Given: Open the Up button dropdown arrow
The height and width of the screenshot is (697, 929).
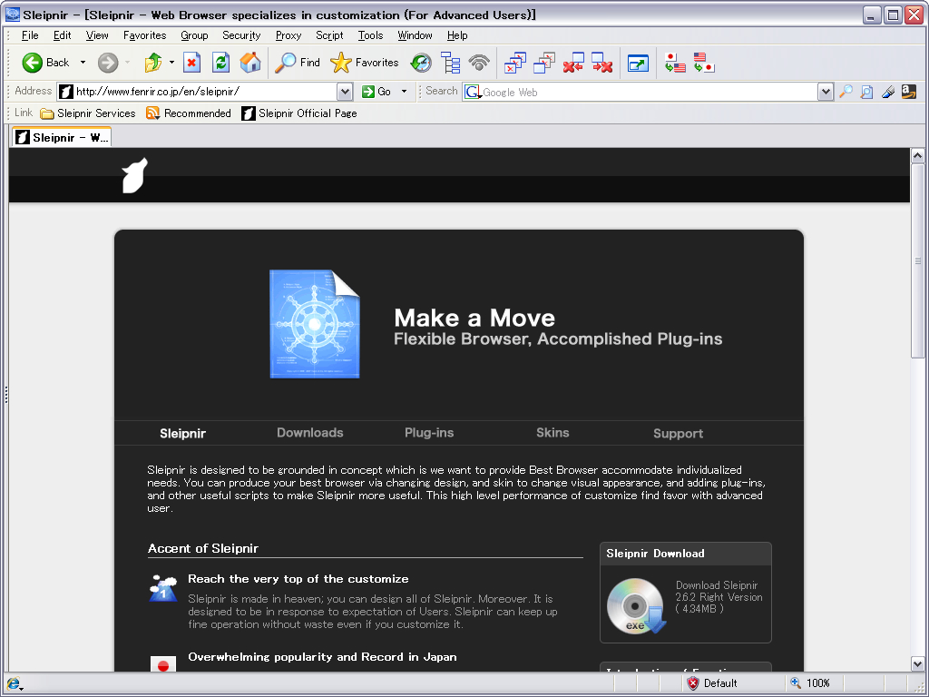Looking at the screenshot, I should coord(171,63).
